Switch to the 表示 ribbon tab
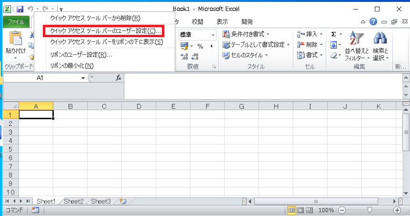Viewport: 410px width, 216px height. click(222, 22)
